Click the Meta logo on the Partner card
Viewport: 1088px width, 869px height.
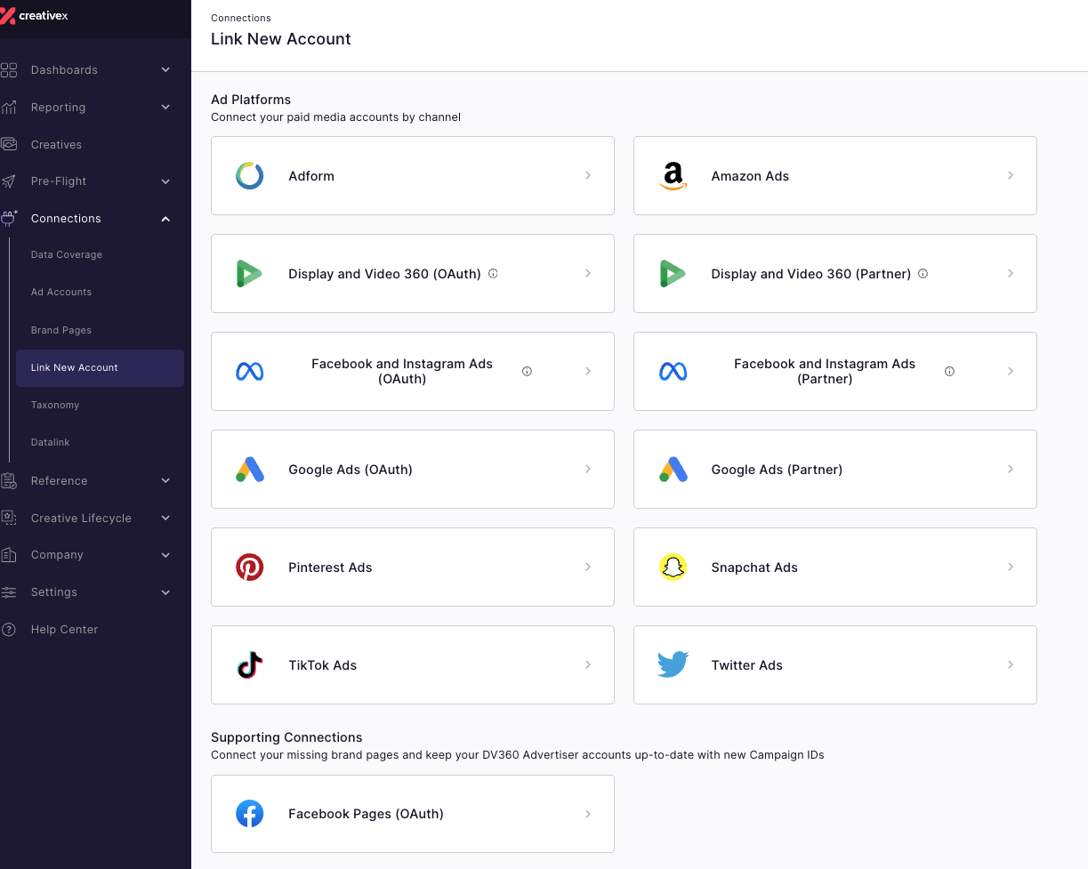tap(673, 372)
